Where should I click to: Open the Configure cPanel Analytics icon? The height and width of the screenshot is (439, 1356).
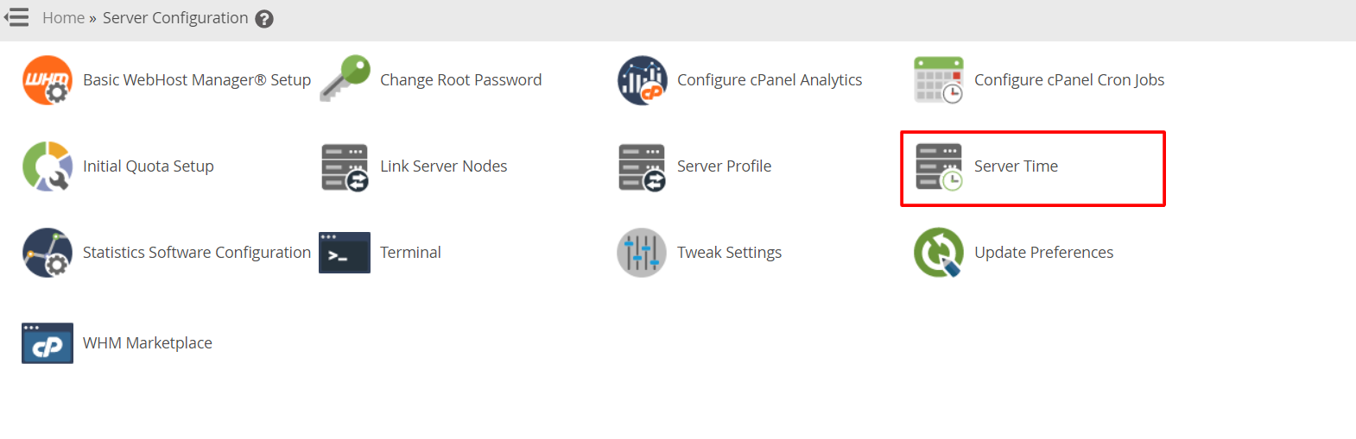tap(642, 80)
